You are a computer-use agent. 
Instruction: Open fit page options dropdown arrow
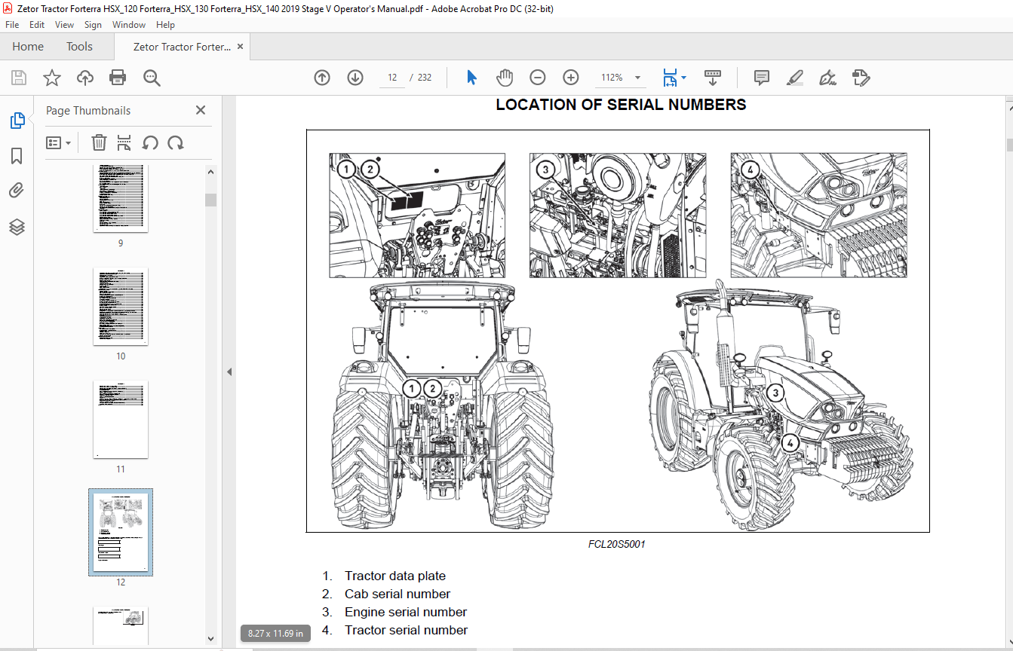[683, 78]
